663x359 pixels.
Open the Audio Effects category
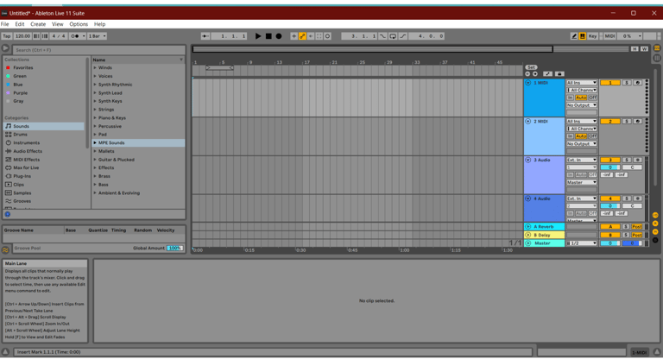point(28,151)
